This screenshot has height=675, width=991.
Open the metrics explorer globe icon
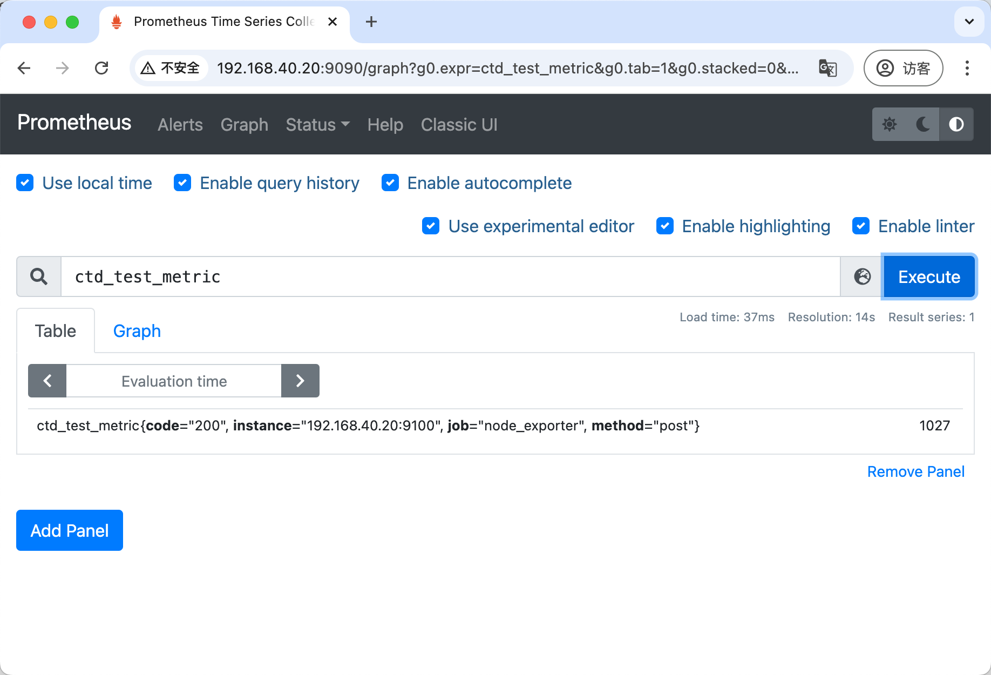pyautogui.click(x=862, y=276)
